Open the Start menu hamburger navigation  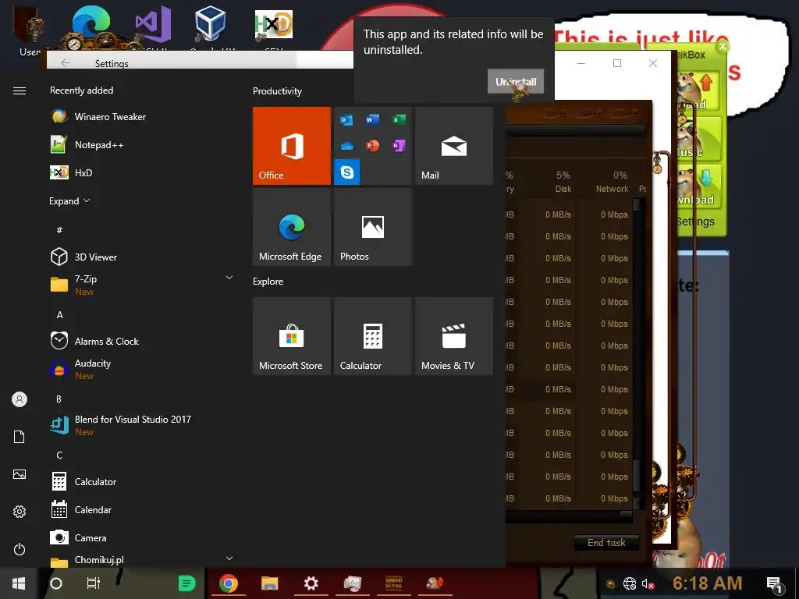[20, 90]
